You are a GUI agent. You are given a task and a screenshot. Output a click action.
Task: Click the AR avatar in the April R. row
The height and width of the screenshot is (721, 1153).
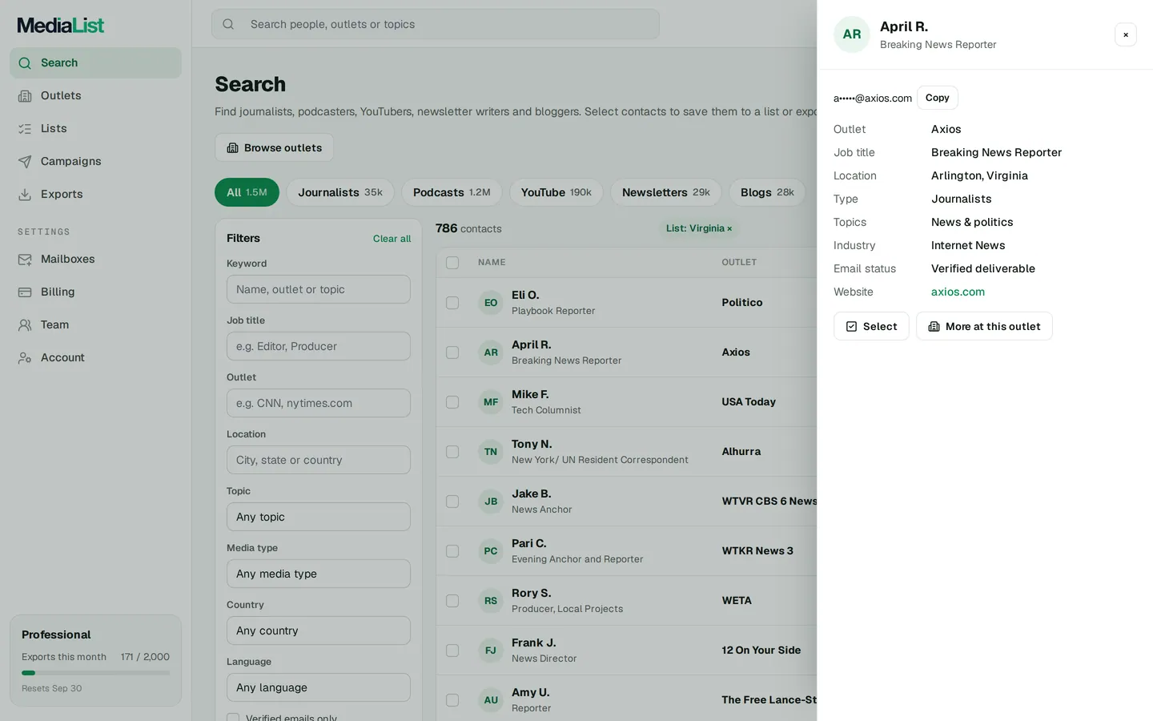click(x=491, y=352)
